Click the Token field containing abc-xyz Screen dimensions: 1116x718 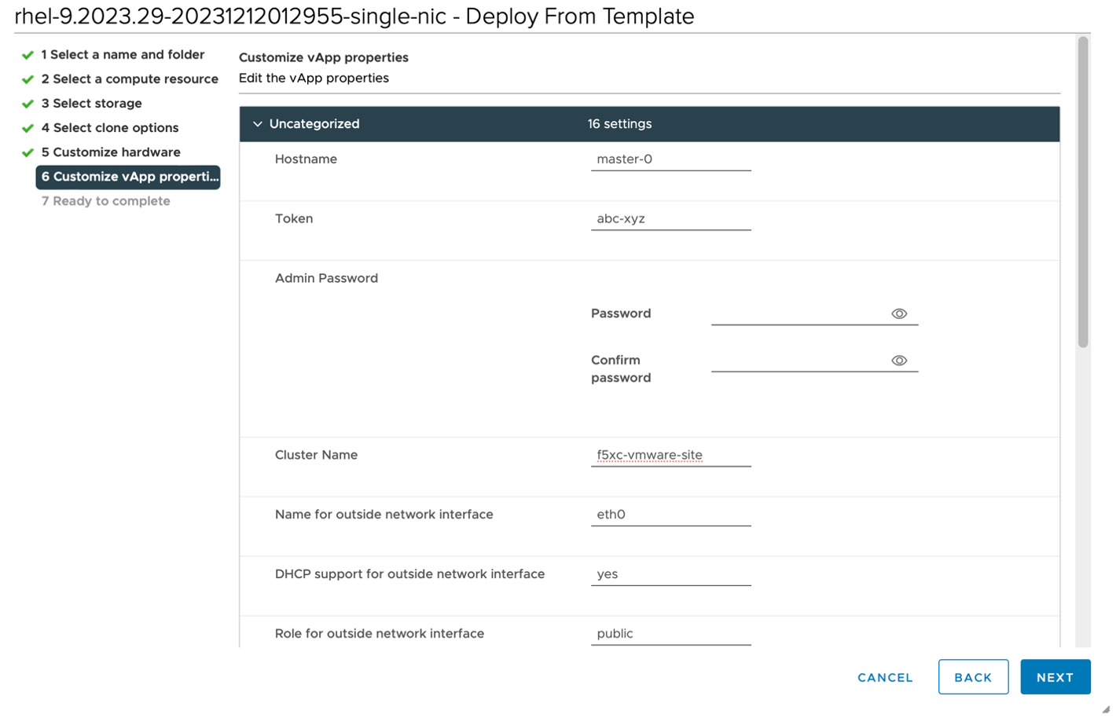coord(670,219)
